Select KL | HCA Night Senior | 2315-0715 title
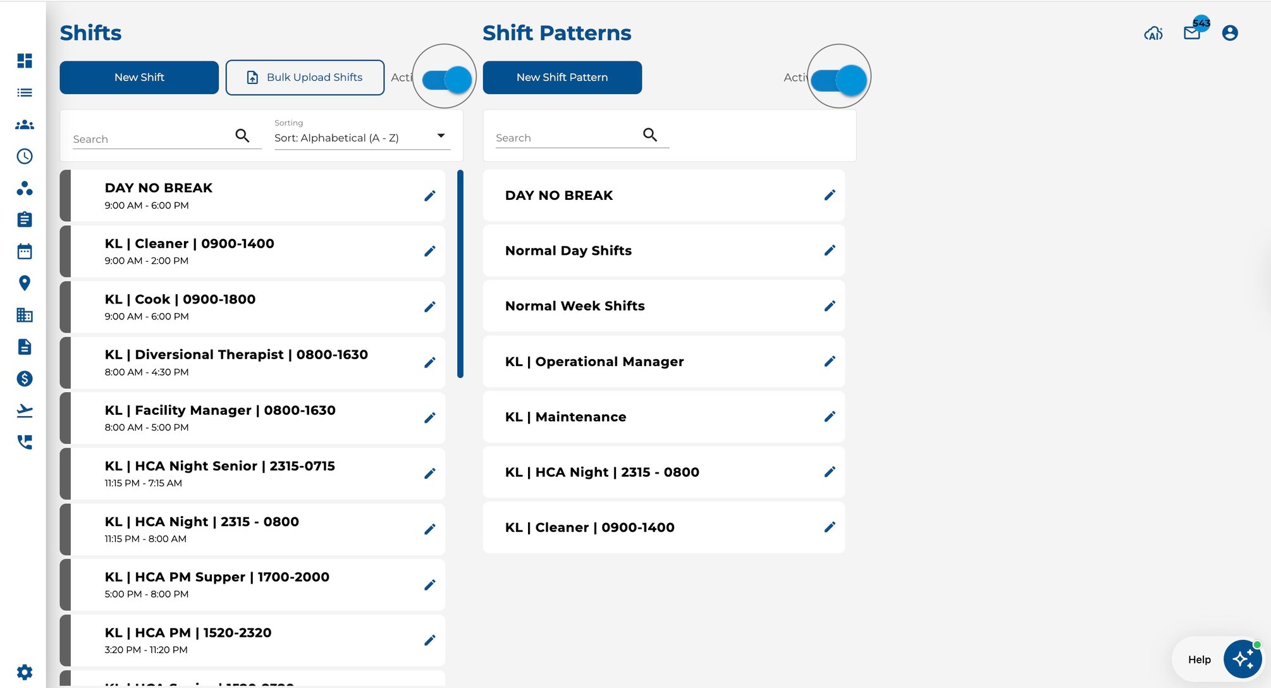1271x688 pixels. 220,466
